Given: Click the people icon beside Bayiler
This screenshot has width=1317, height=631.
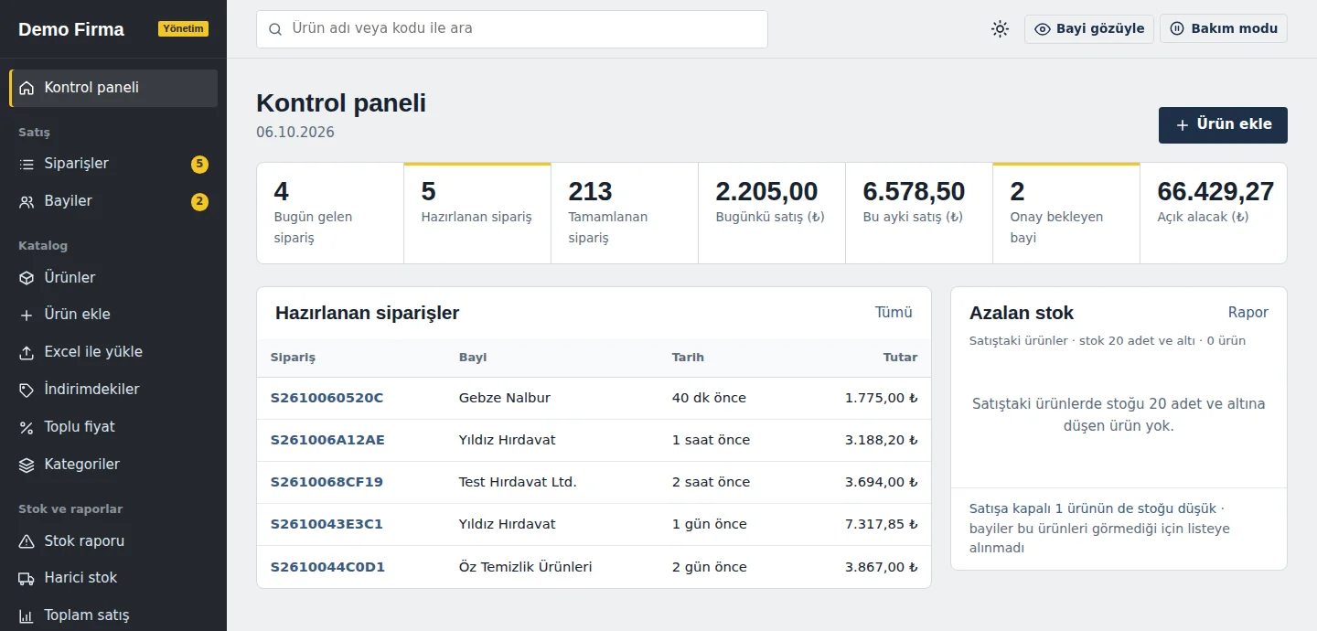Looking at the screenshot, I should pos(27,201).
